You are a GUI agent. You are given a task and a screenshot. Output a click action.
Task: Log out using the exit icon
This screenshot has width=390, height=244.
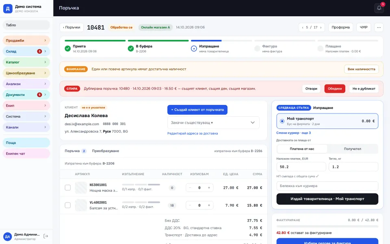click(46, 236)
